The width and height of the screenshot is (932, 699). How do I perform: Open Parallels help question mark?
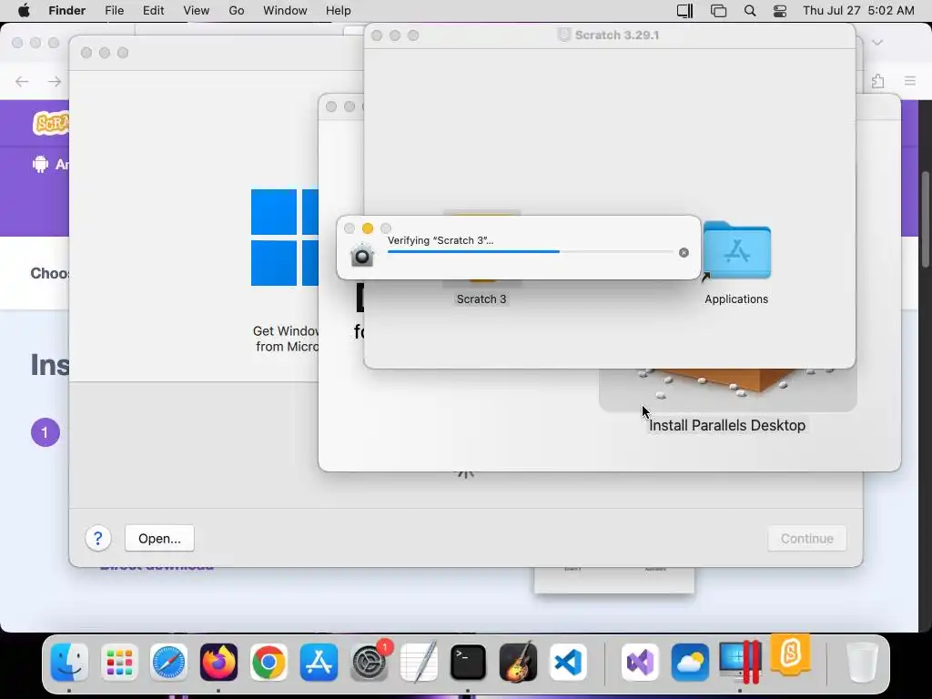click(x=98, y=539)
